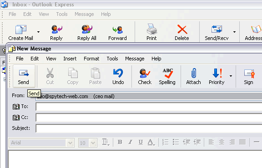Open New Message Help menu

click(156, 59)
